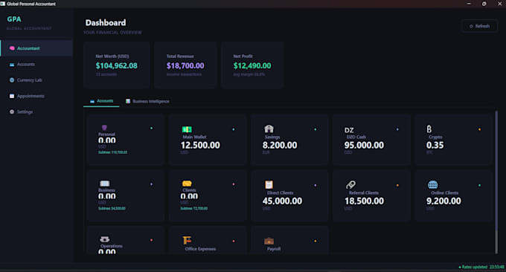Click the Refresh button
The width and height of the screenshot is (506, 272).
[479, 26]
